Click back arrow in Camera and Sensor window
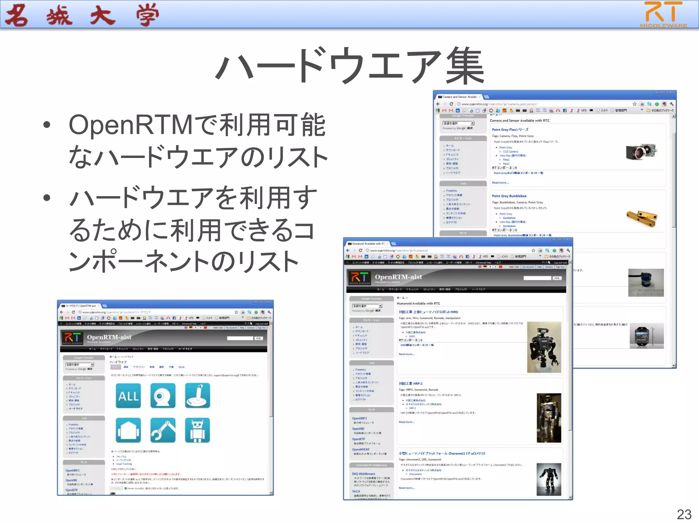Screen dimensions: 699x524 click(438, 104)
